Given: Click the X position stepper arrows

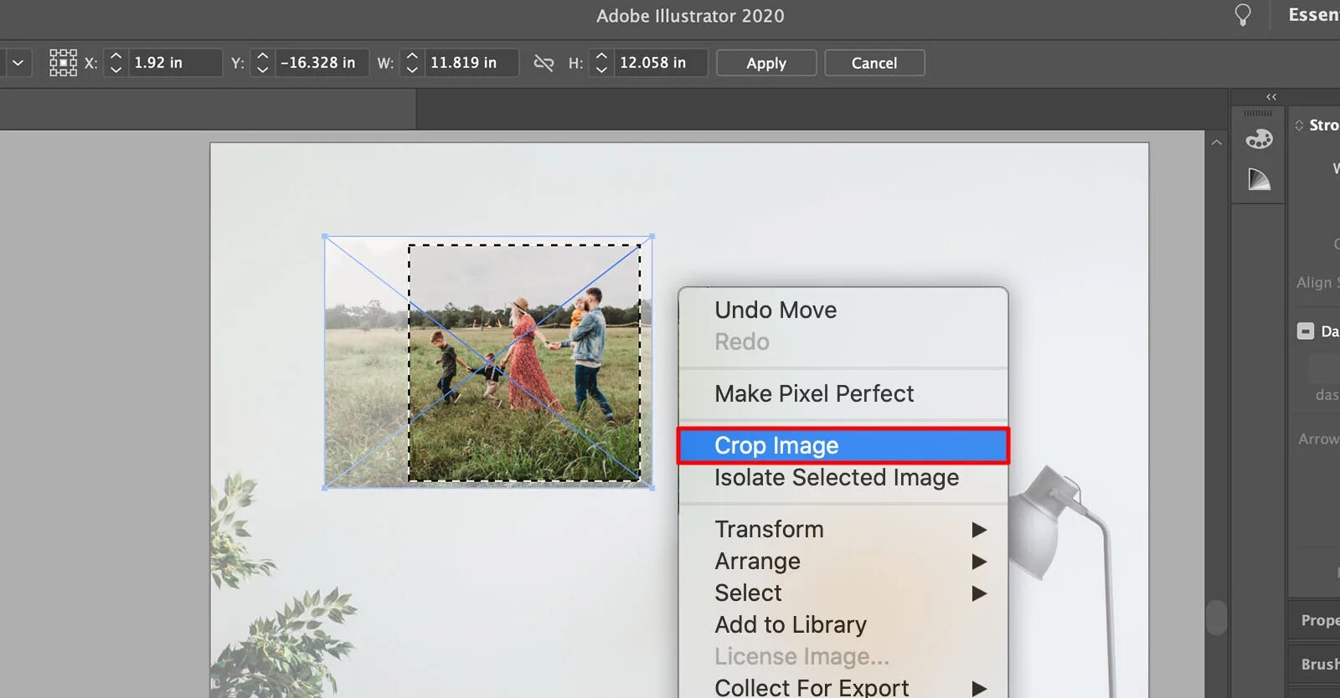Looking at the screenshot, I should 116,63.
